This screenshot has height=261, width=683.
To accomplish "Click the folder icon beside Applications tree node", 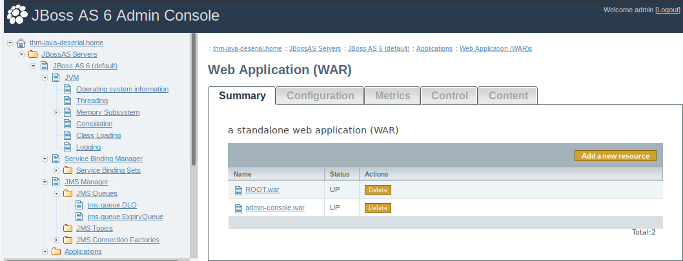I will pyautogui.click(x=56, y=251).
